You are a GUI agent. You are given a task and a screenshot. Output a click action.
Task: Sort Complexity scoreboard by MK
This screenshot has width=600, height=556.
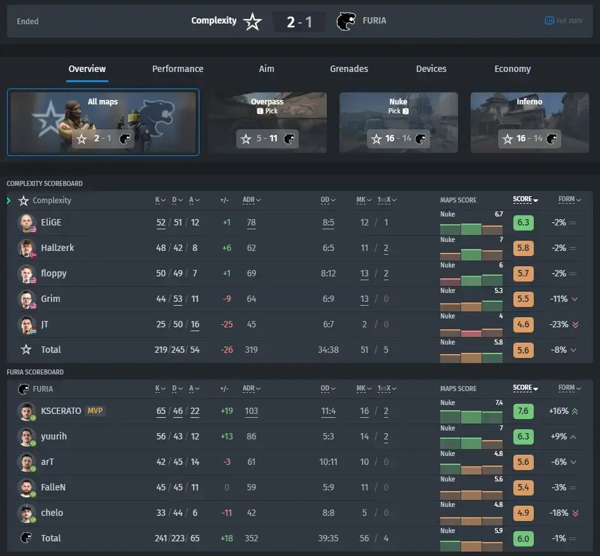[364, 200]
